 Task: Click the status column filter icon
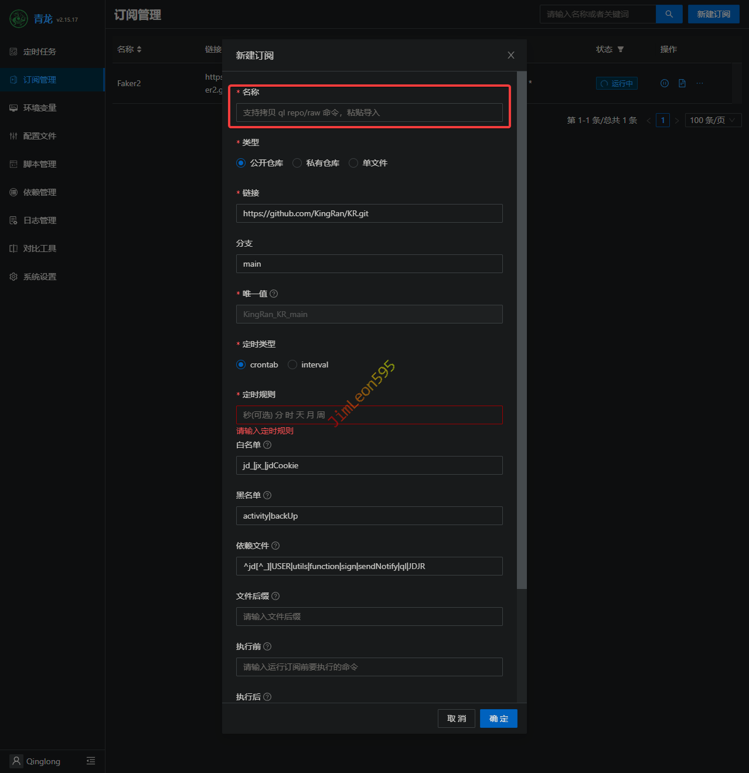coord(621,49)
